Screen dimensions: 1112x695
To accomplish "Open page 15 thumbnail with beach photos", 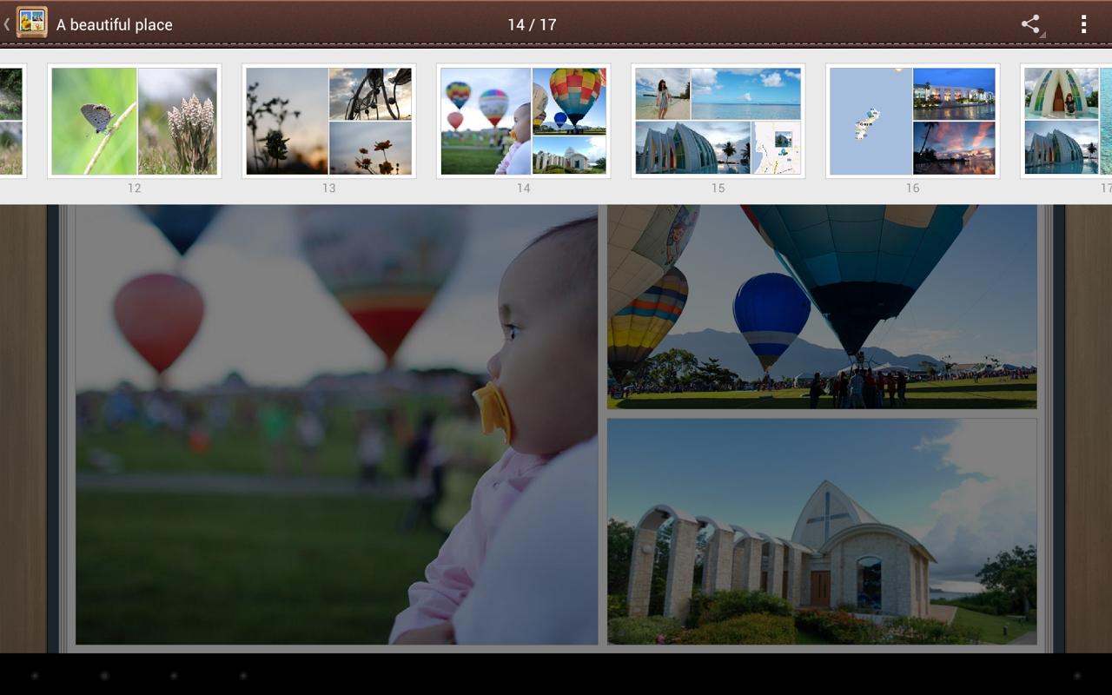I will pyautogui.click(x=718, y=122).
